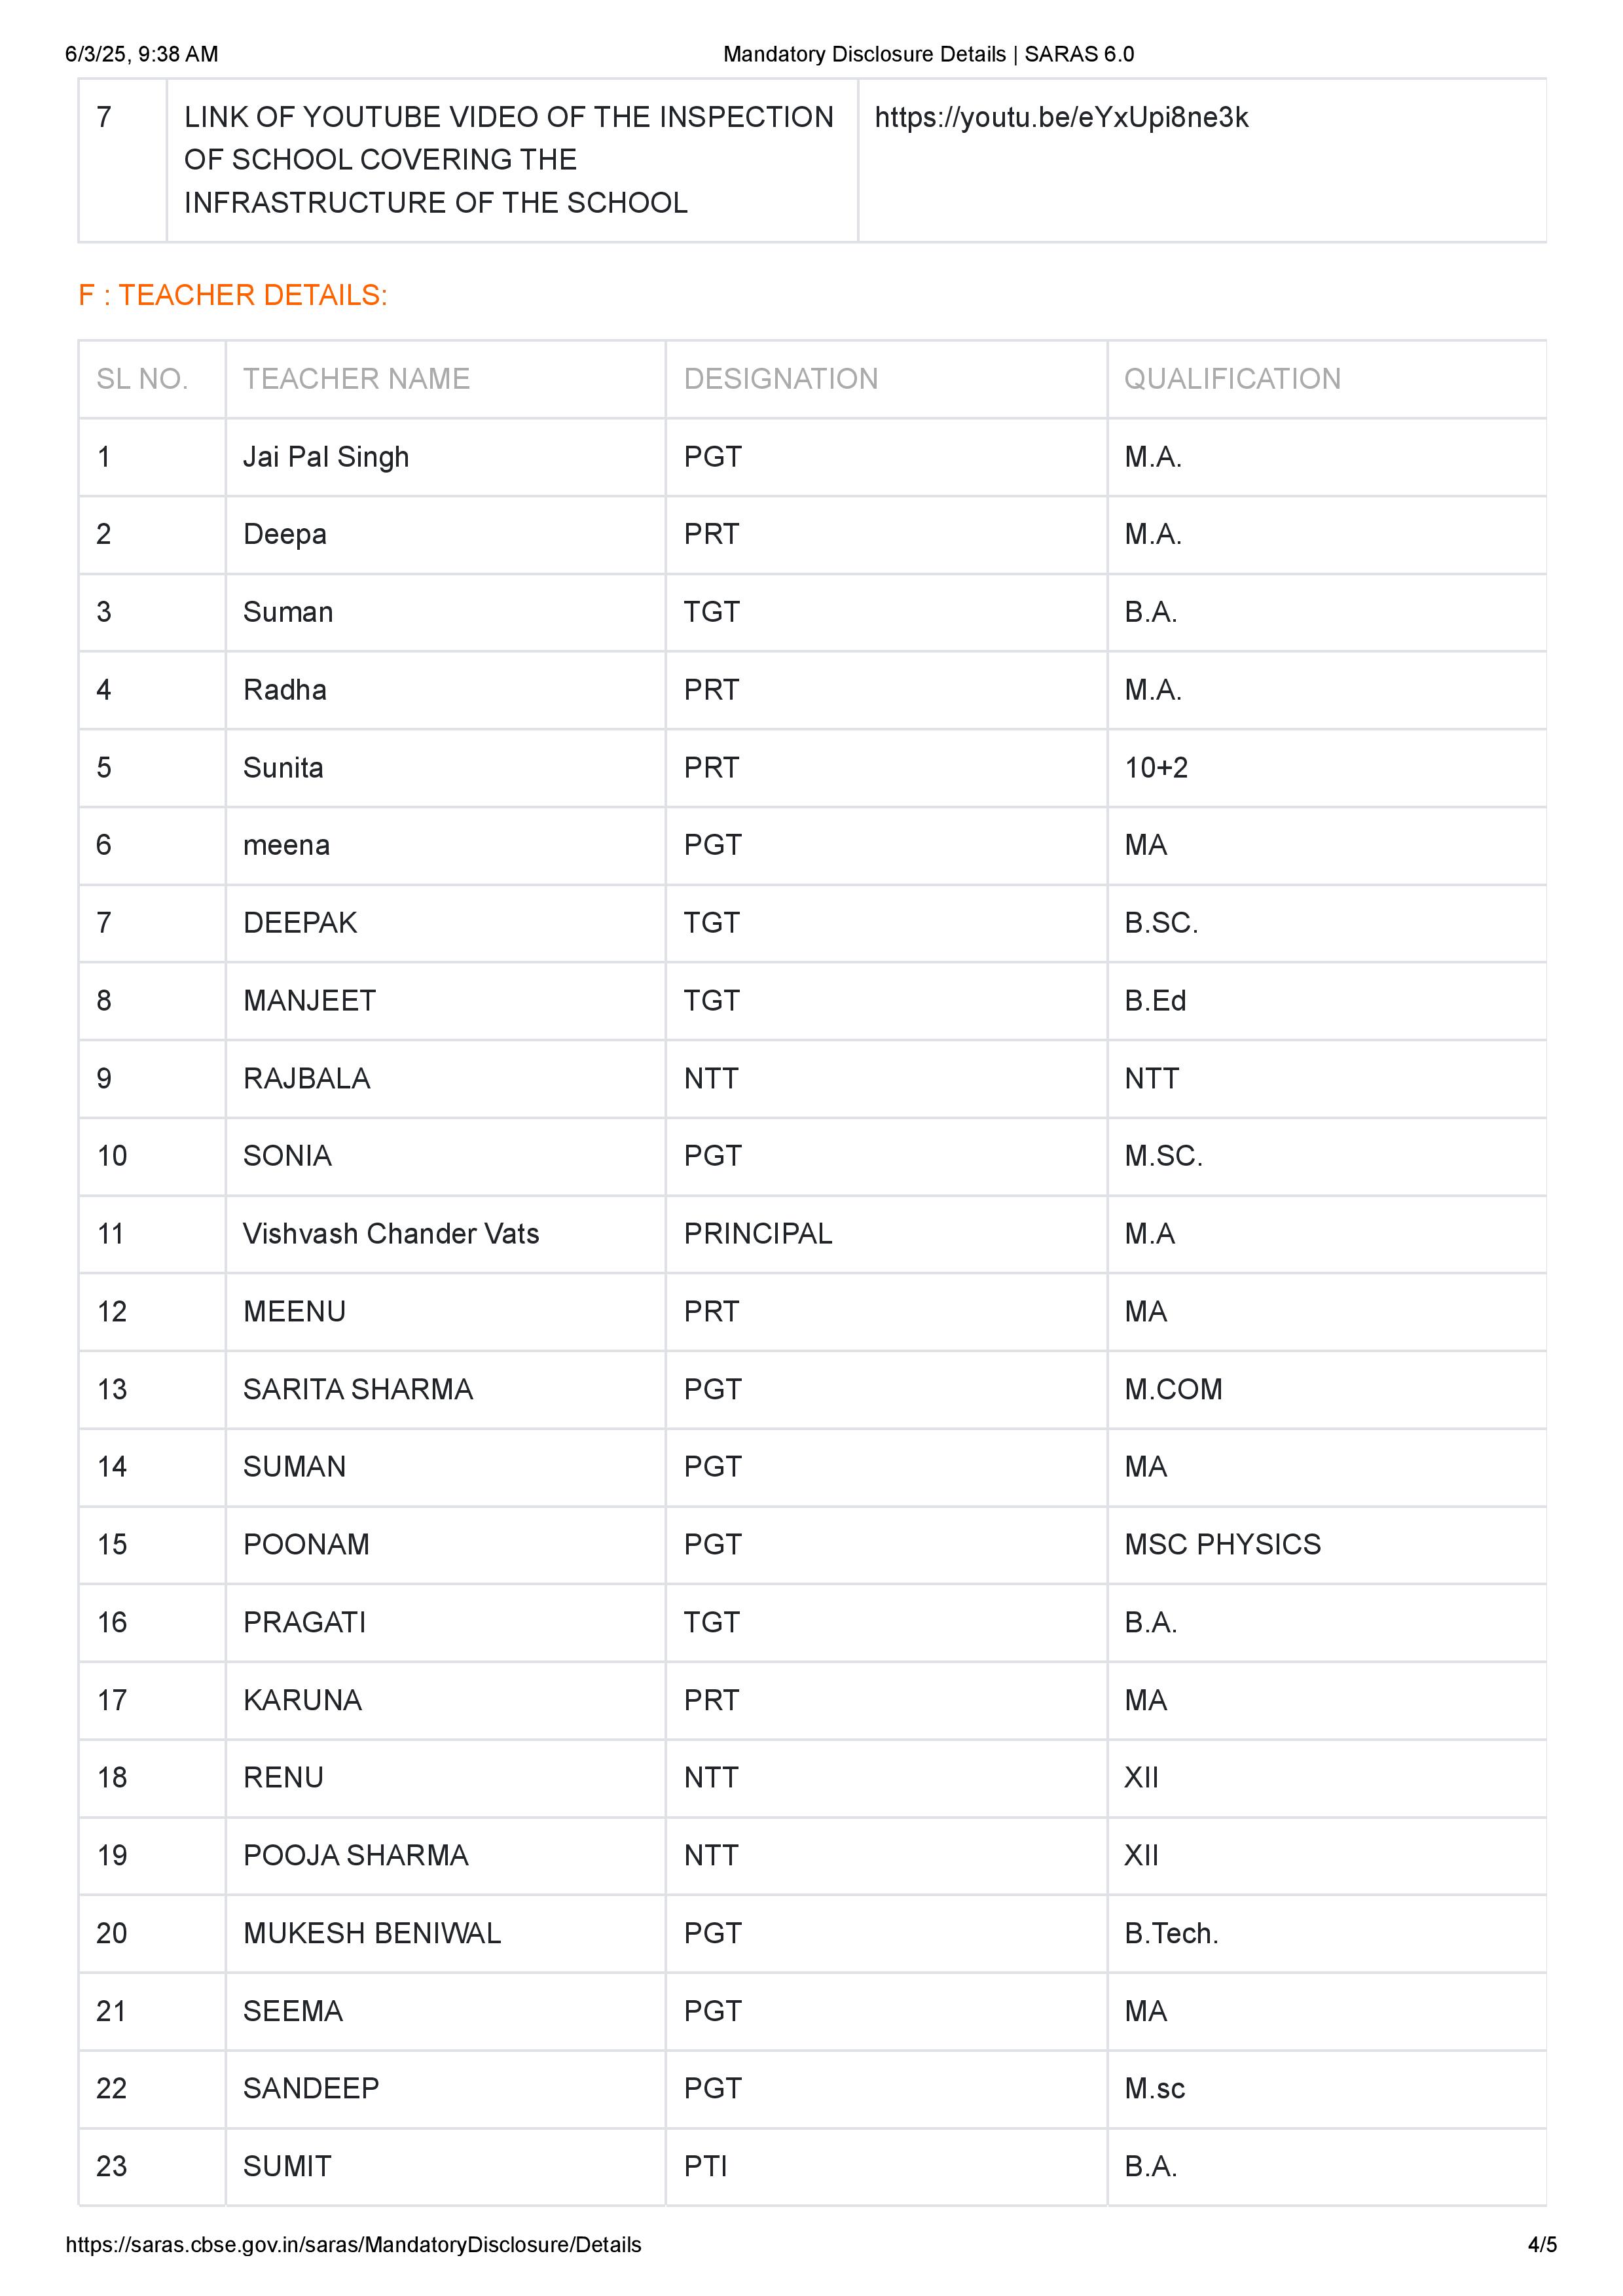Select the MUKESH BENIWAL name cell
Viewport: 1623px width, 2296px height.
(x=372, y=1933)
